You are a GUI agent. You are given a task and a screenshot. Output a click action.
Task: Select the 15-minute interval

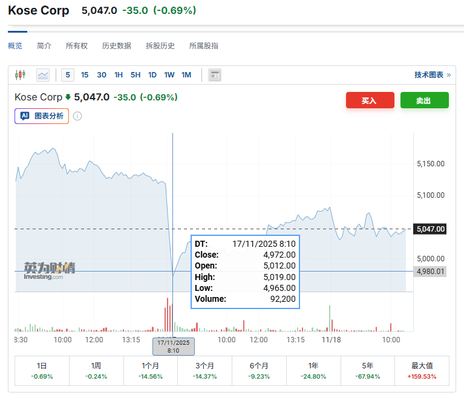click(85, 75)
